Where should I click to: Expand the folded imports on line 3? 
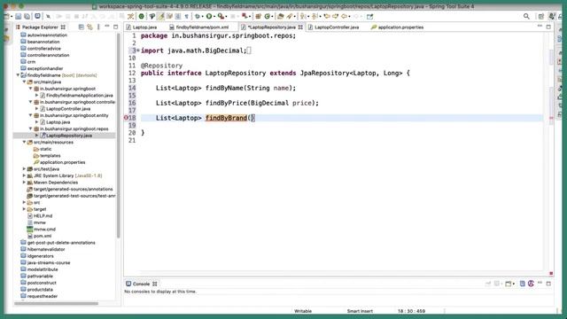pos(138,51)
